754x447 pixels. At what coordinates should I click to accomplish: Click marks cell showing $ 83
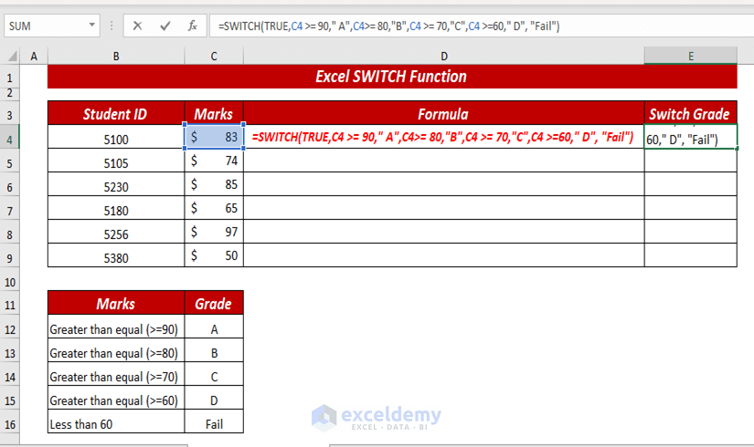(x=214, y=137)
